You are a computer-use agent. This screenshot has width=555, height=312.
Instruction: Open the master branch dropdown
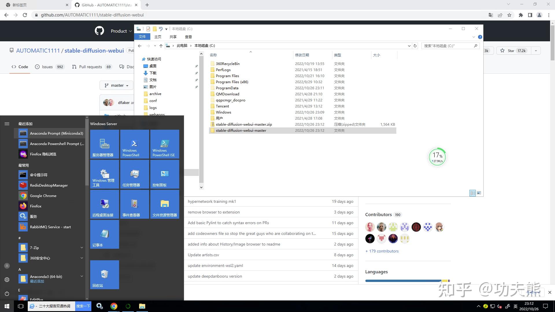pos(116,85)
